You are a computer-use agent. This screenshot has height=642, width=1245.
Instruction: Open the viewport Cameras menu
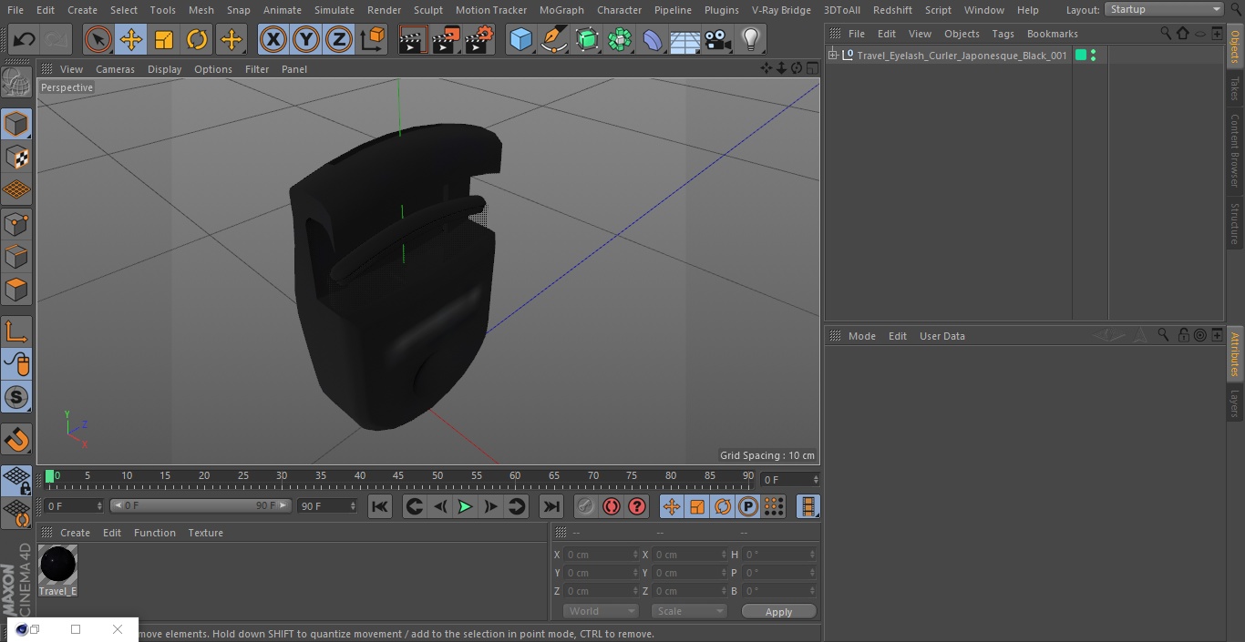[115, 69]
